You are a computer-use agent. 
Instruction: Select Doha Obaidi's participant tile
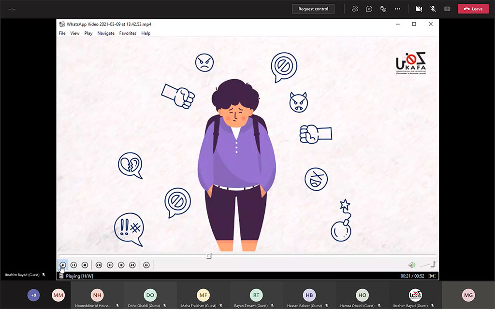150,295
